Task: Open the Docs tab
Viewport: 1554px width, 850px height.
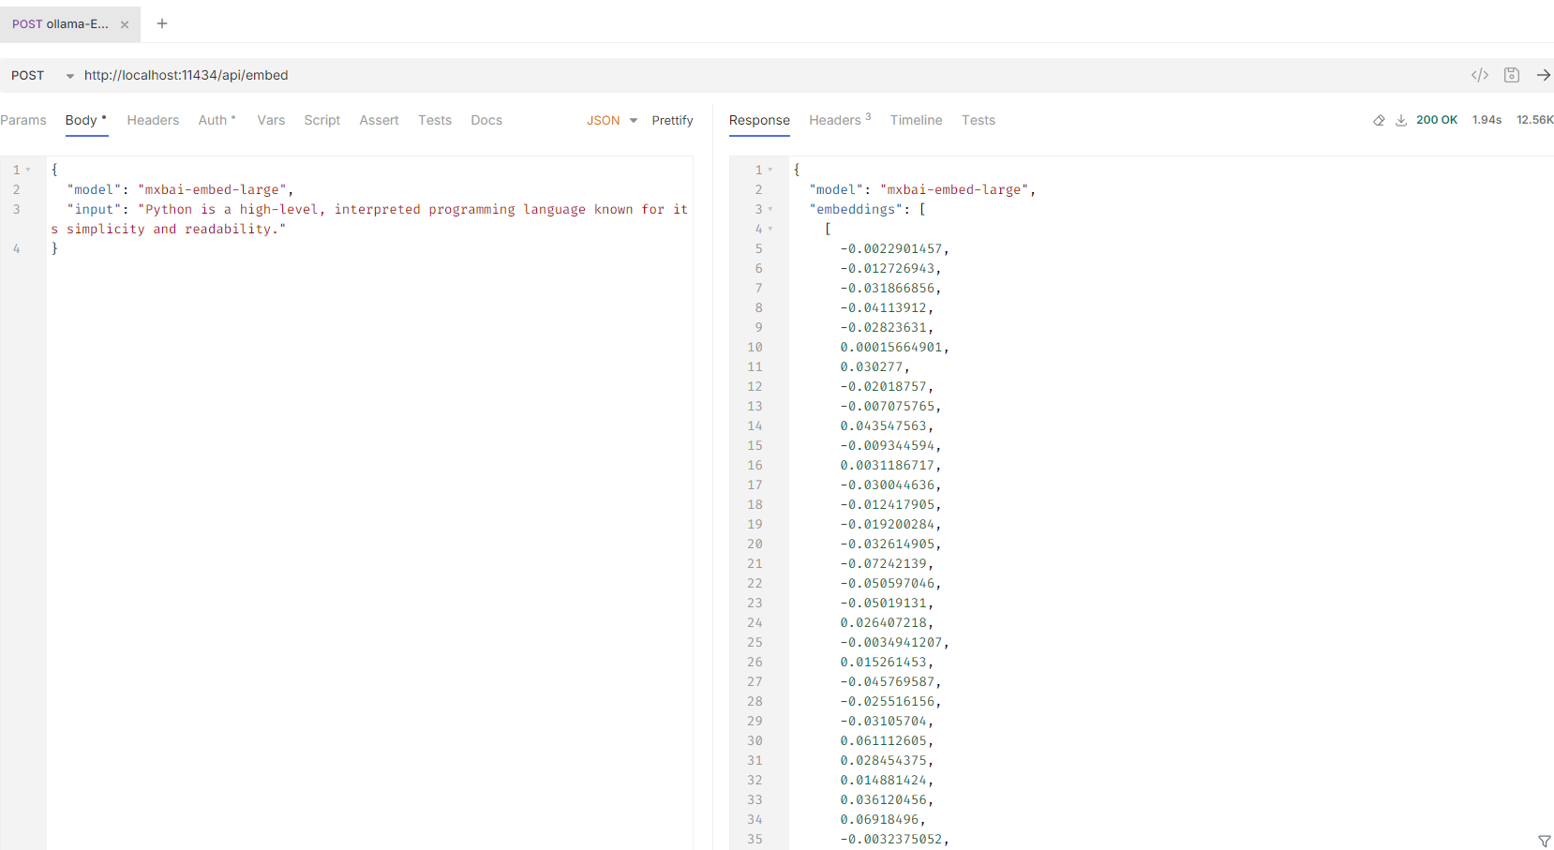Action: (x=486, y=120)
